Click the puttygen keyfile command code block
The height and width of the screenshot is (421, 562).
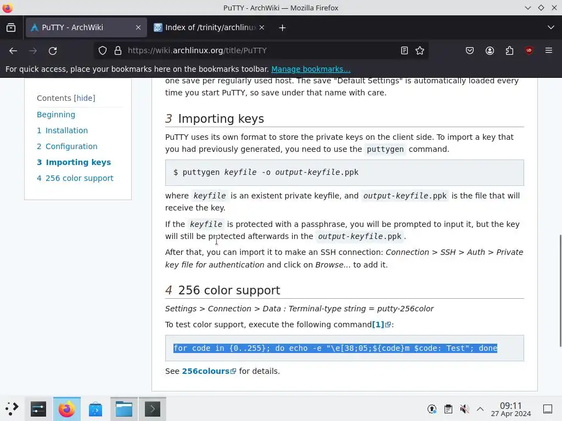pyautogui.click(x=345, y=173)
